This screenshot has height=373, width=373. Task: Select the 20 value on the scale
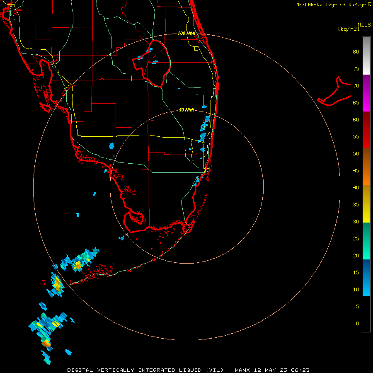[x=356, y=255]
